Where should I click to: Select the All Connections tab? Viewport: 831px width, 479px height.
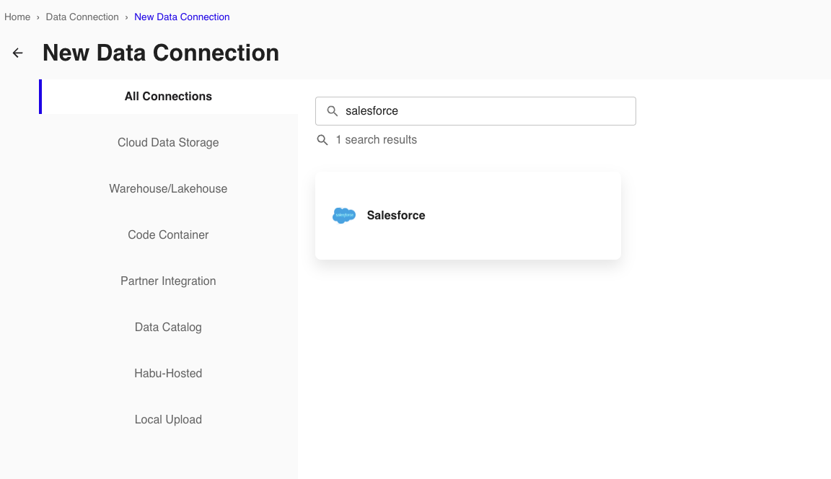coord(168,97)
